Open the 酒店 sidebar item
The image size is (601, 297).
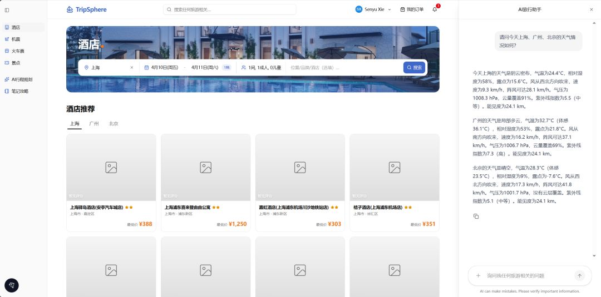pos(23,27)
